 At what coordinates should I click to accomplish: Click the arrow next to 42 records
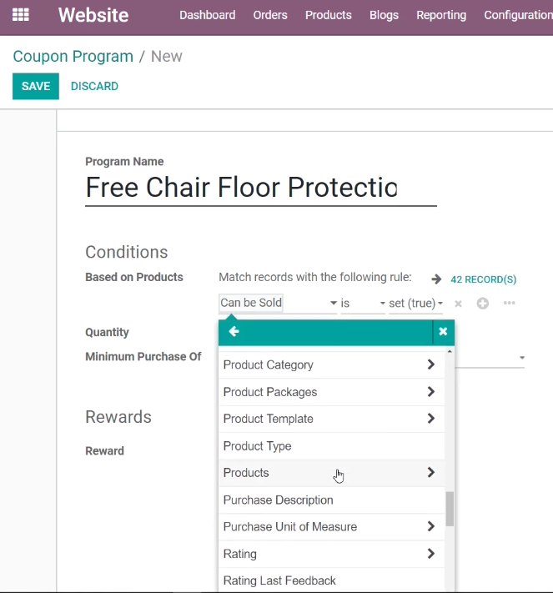436,279
